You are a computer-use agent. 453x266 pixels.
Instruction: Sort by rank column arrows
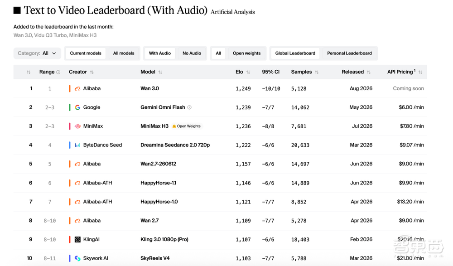point(28,72)
